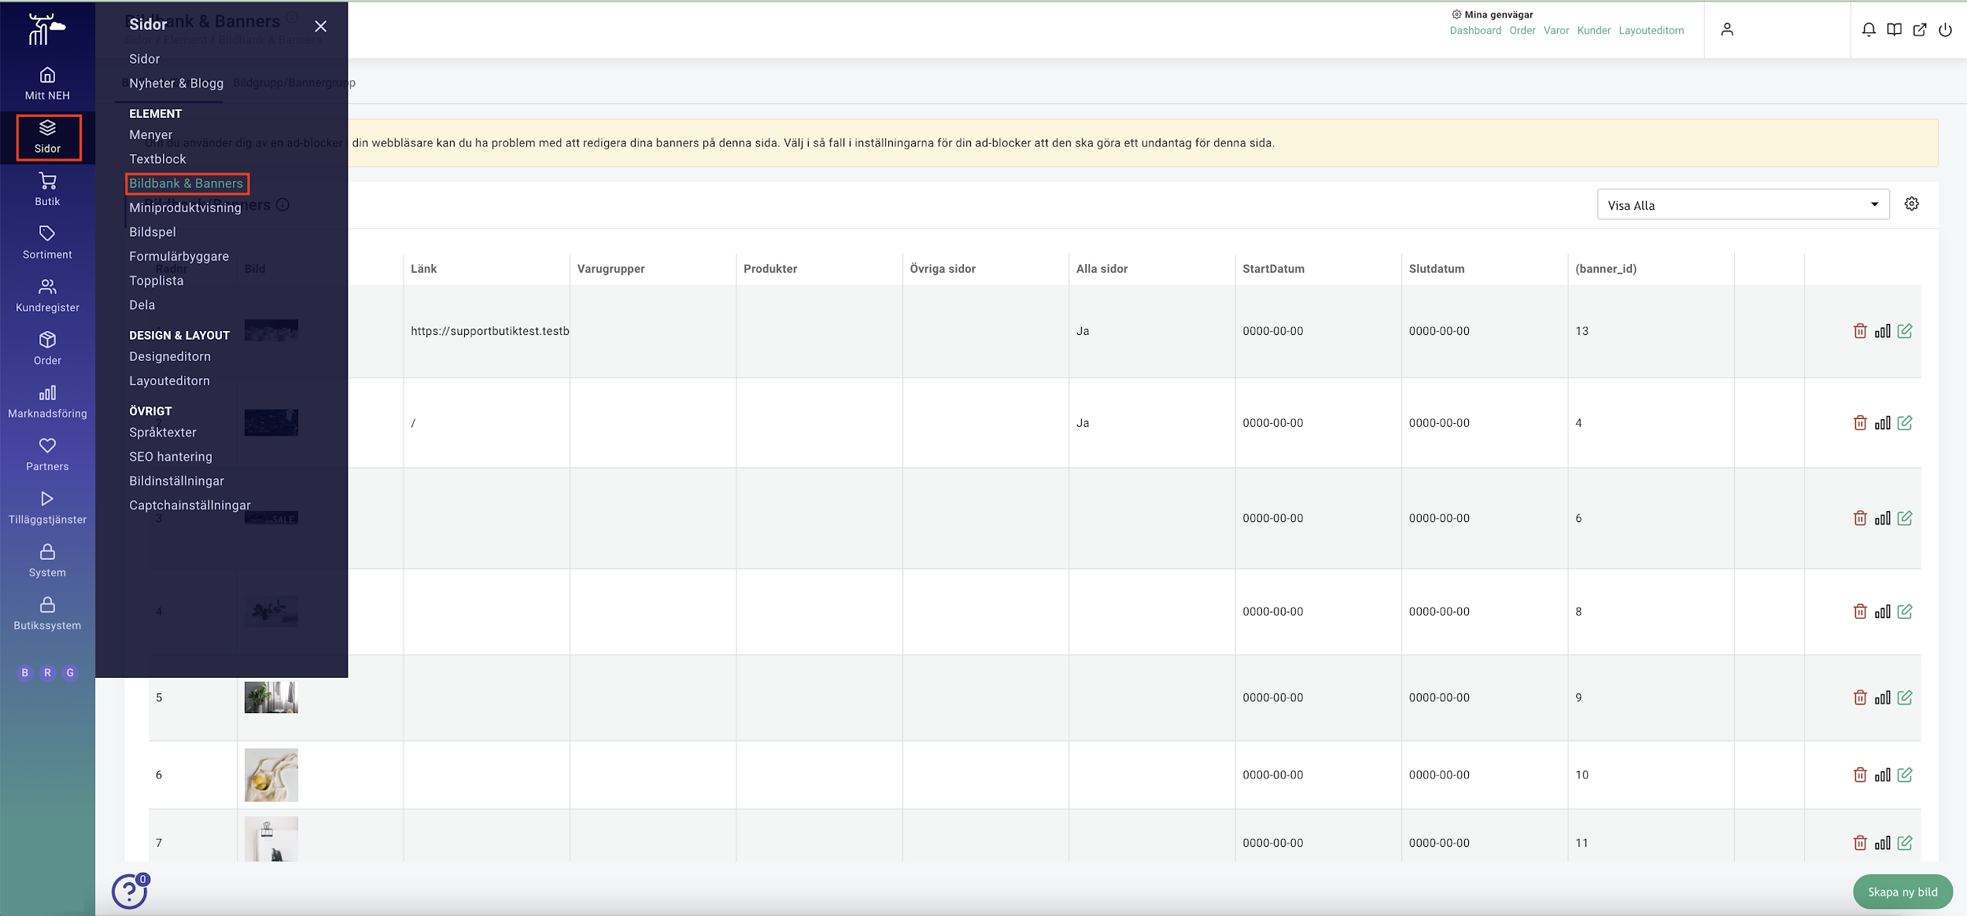
Task: Close the Sidor flyout menu
Action: (320, 26)
